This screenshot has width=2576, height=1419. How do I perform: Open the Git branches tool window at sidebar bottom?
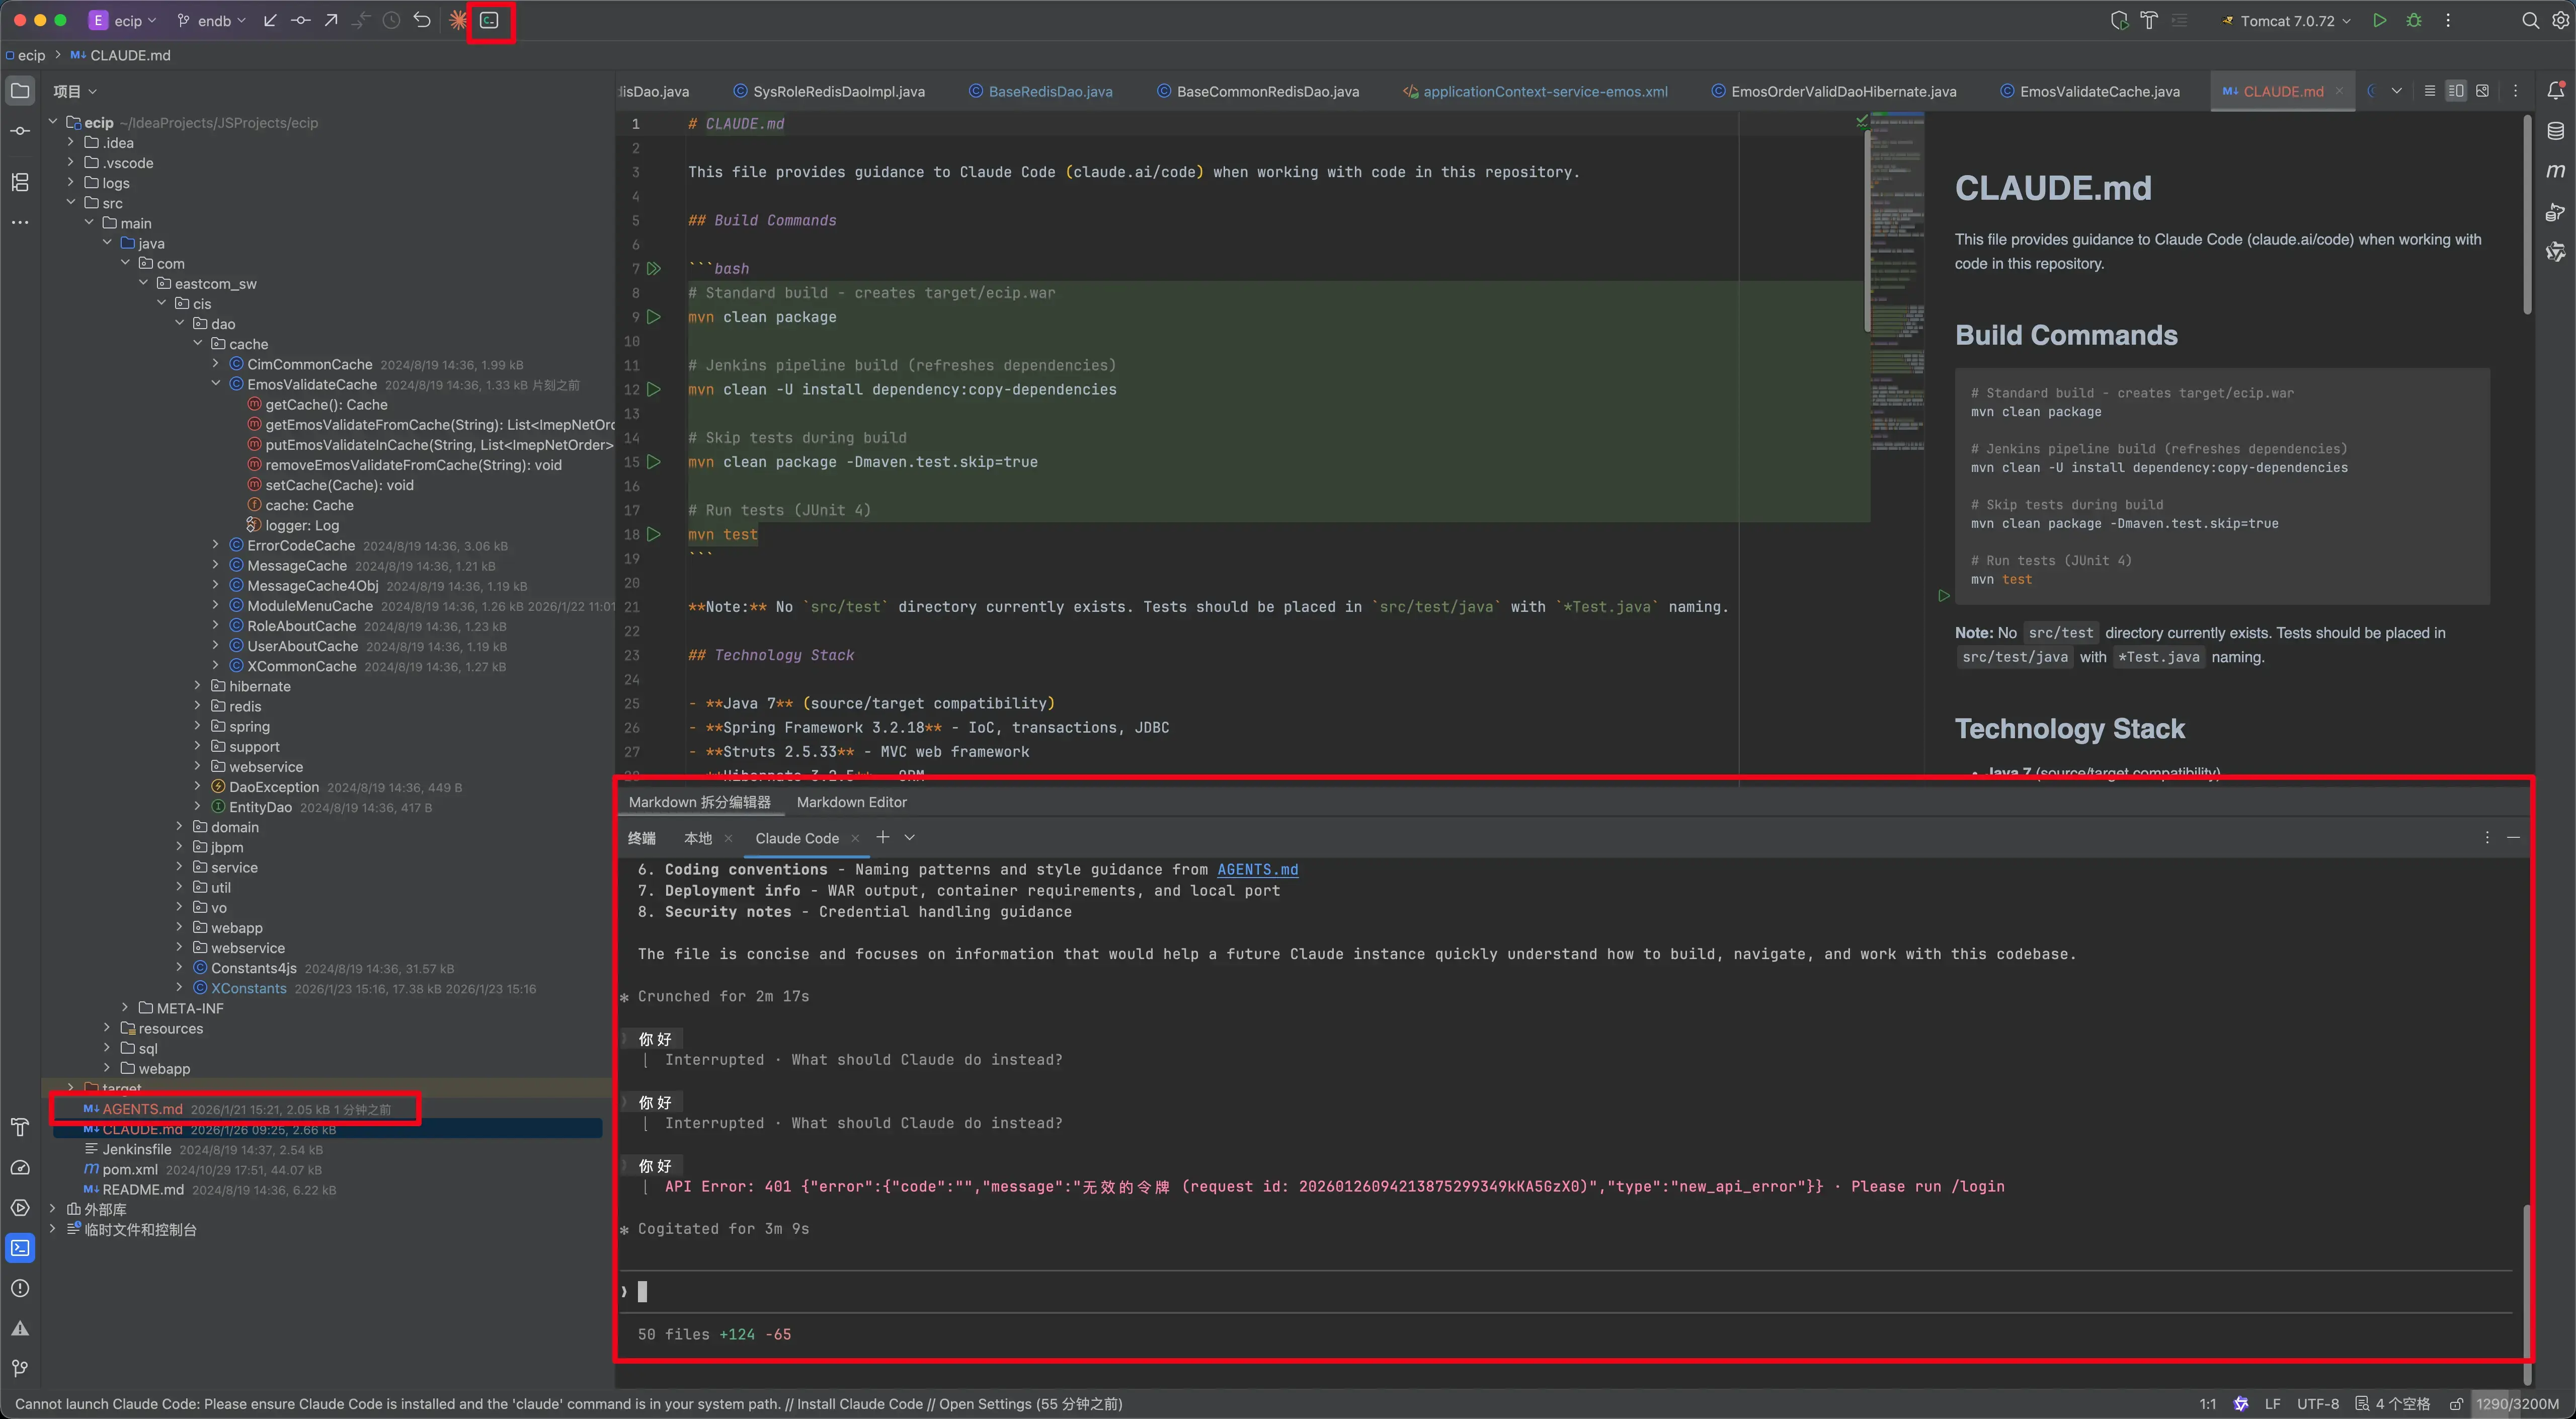pyautogui.click(x=20, y=1368)
